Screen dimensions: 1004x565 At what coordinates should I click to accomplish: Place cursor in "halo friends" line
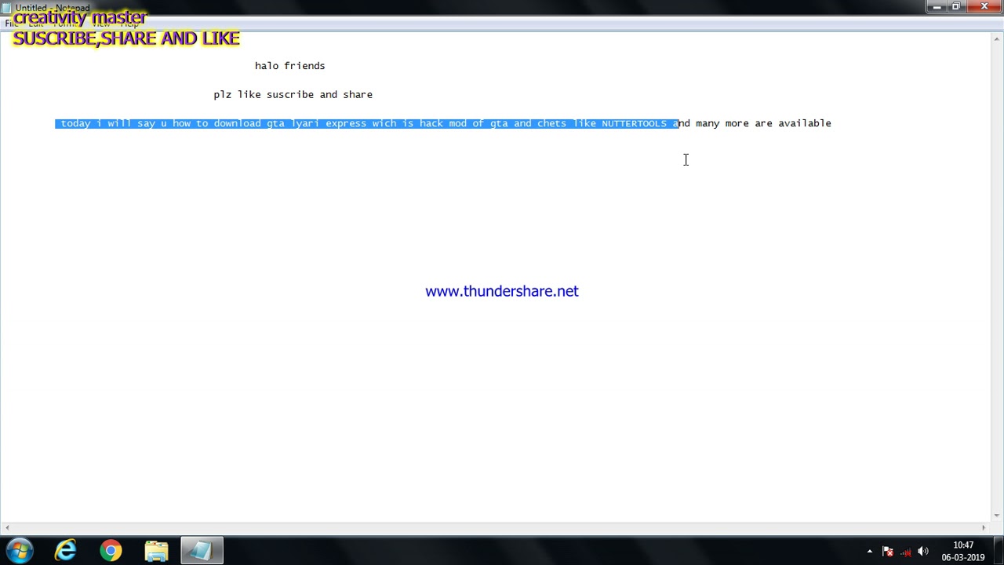click(x=289, y=66)
